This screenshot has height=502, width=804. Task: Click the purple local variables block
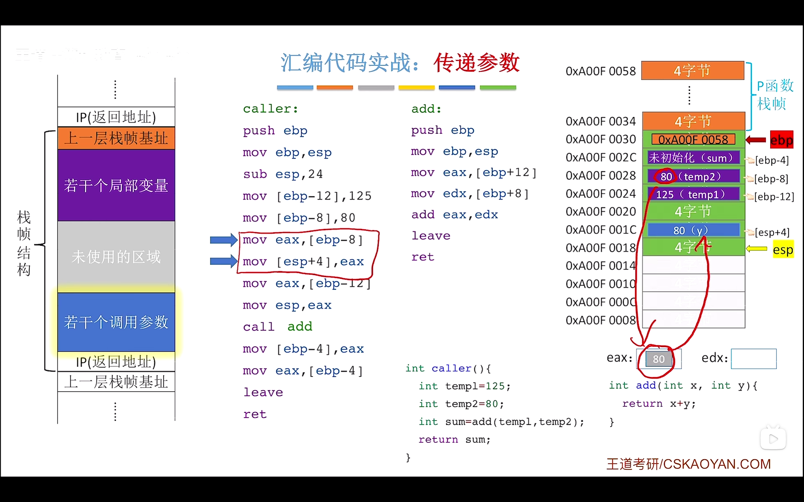[x=116, y=185]
